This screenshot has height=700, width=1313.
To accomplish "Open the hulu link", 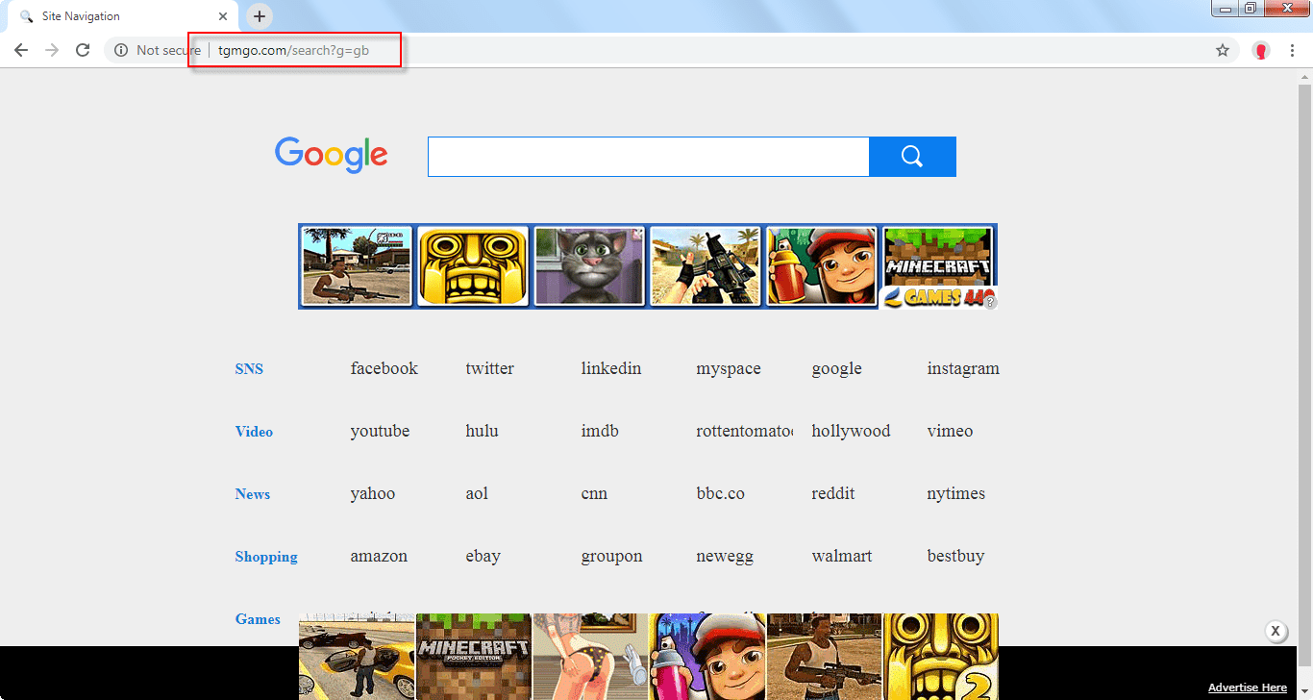I will [482, 431].
